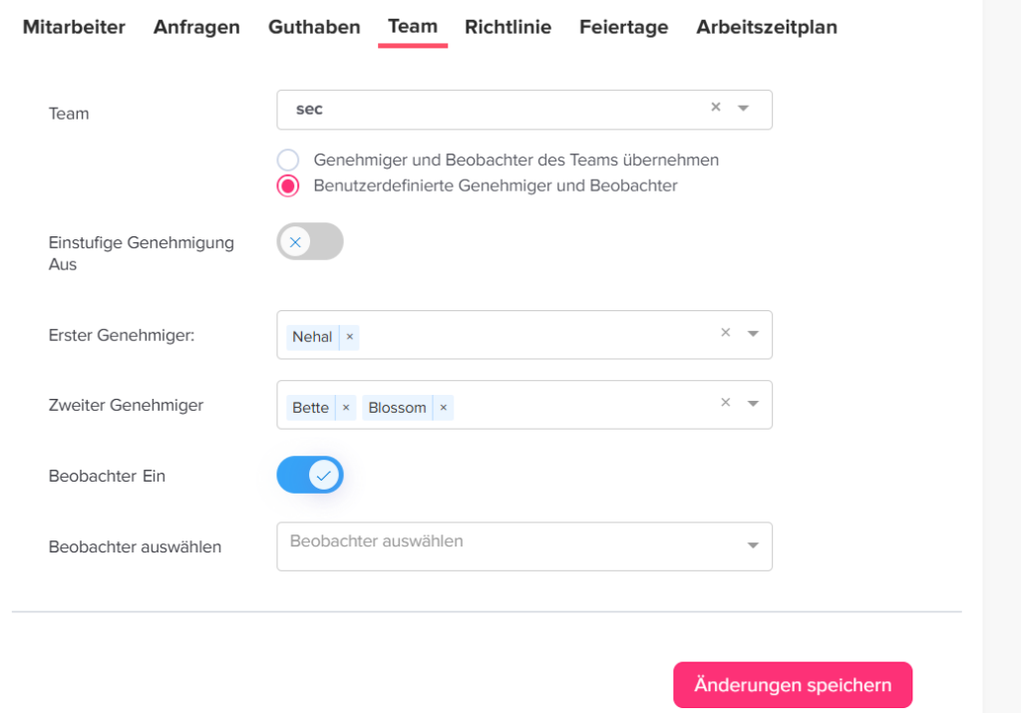Image resolution: width=1021 pixels, height=713 pixels.
Task: Switch to the Mitarbeiter tab
Action: pyautogui.click(x=74, y=27)
